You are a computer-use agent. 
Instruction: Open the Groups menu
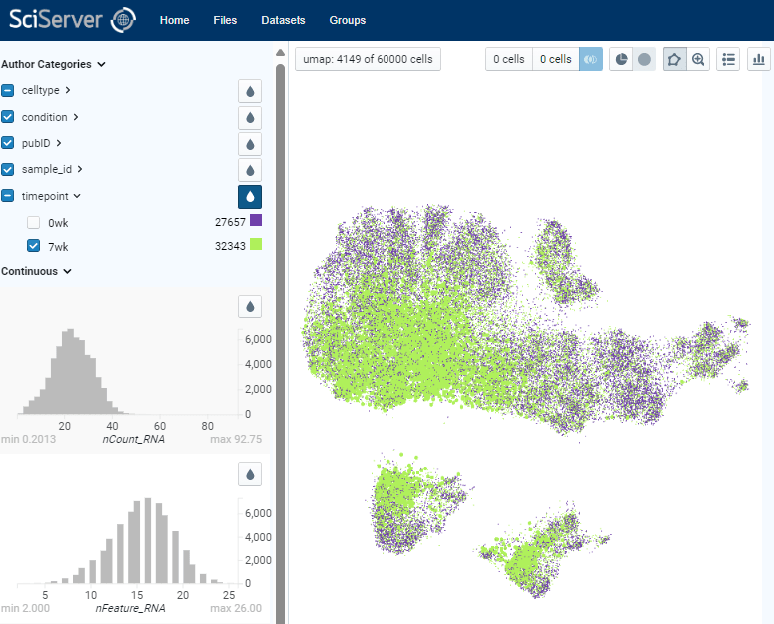click(x=348, y=20)
